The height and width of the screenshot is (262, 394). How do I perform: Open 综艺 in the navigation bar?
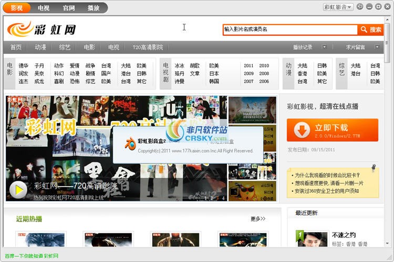(x=65, y=47)
